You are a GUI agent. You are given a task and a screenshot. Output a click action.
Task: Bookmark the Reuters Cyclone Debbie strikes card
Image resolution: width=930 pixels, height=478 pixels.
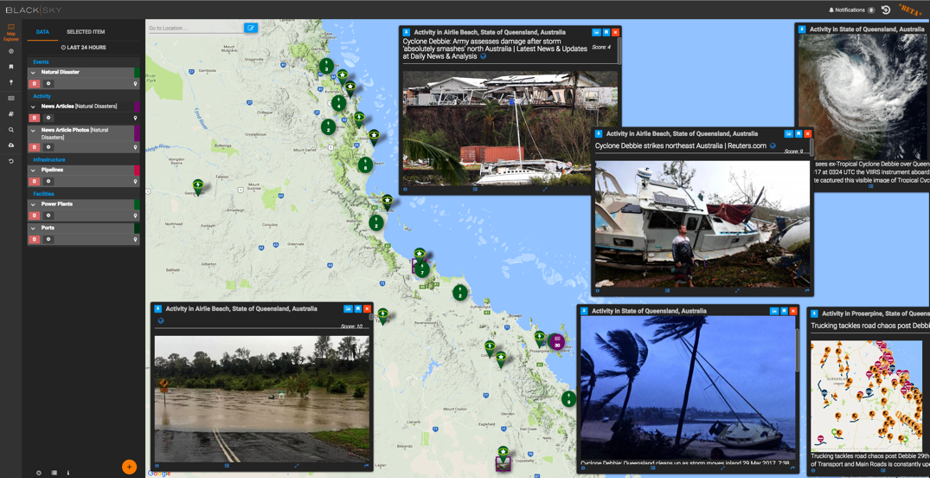click(x=798, y=134)
